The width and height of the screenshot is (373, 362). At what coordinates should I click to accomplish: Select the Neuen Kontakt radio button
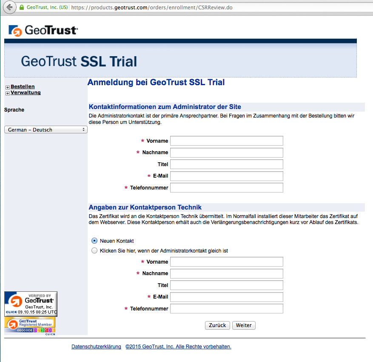click(x=94, y=241)
